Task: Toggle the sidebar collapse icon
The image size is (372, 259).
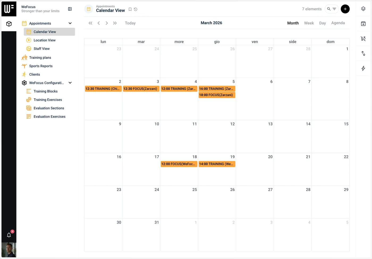Action: pos(70,9)
